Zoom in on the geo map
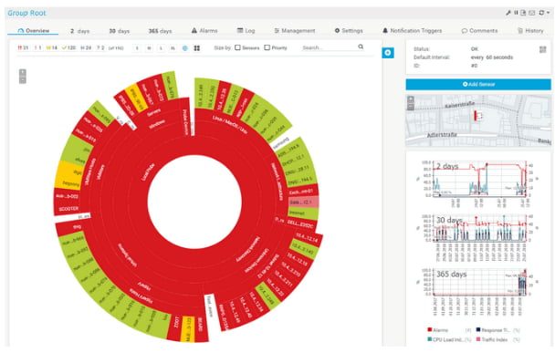 click(411, 99)
